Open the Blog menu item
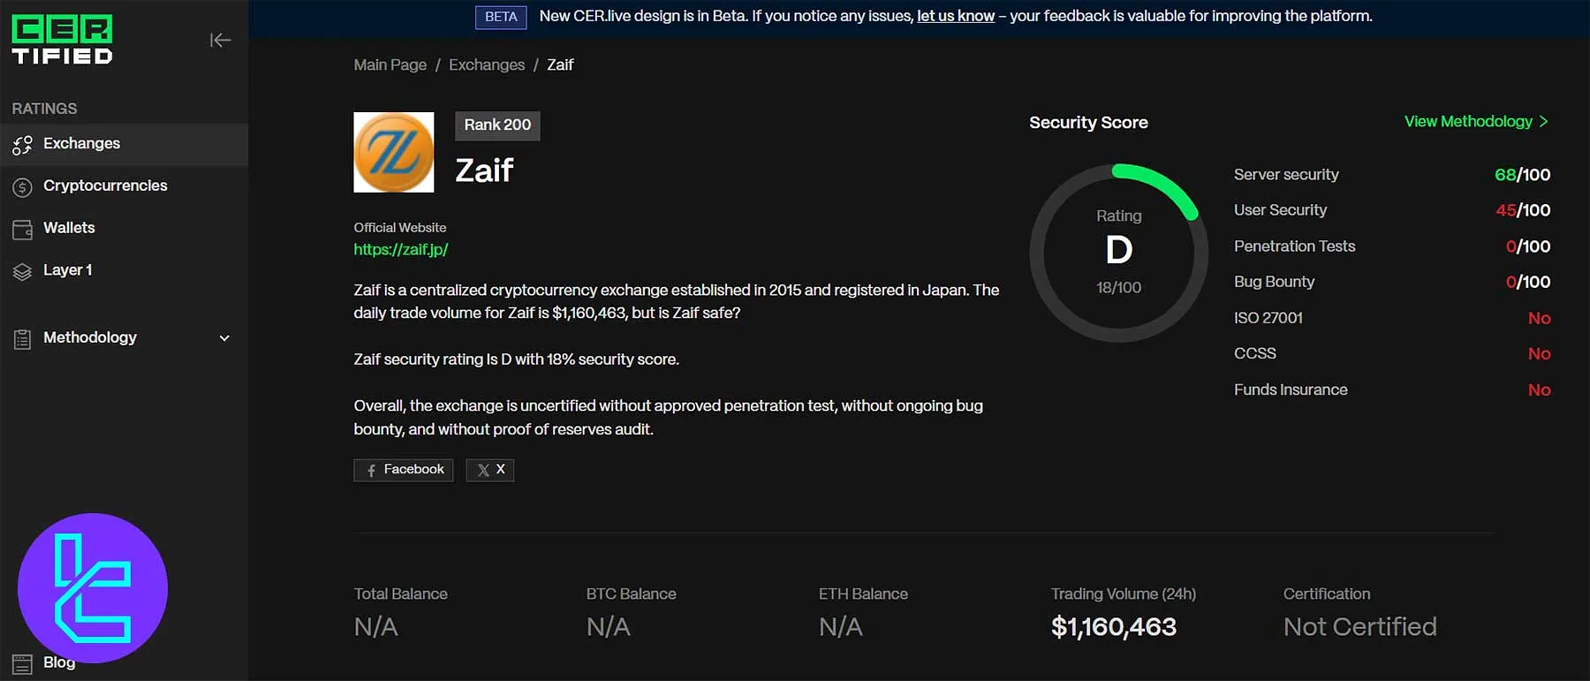This screenshot has width=1590, height=681. (59, 662)
